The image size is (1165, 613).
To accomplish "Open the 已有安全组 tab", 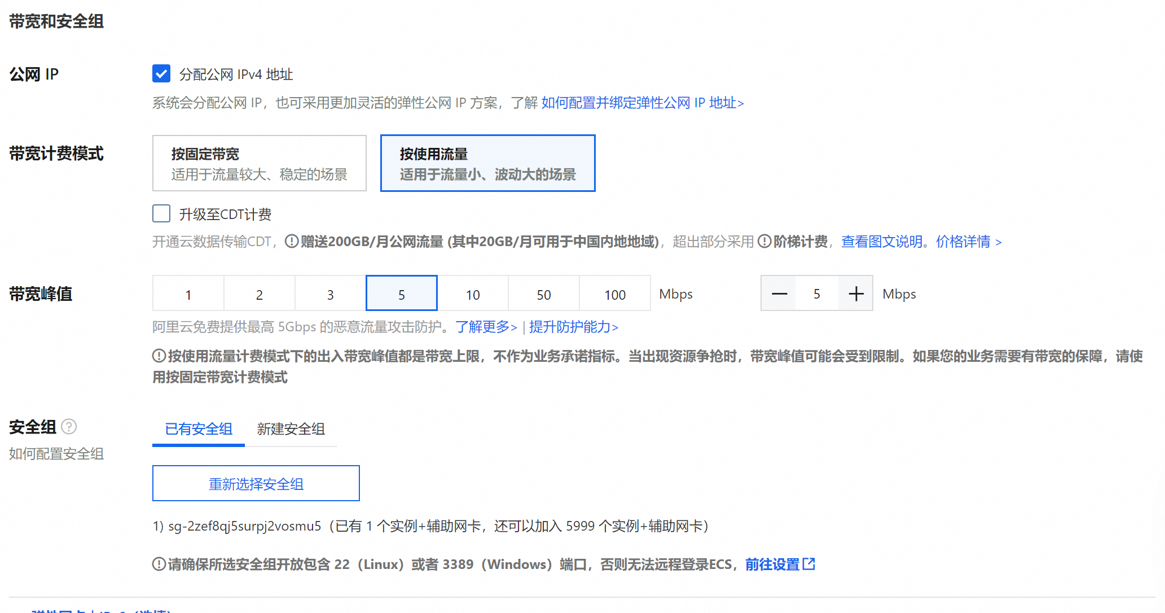I will 199,429.
